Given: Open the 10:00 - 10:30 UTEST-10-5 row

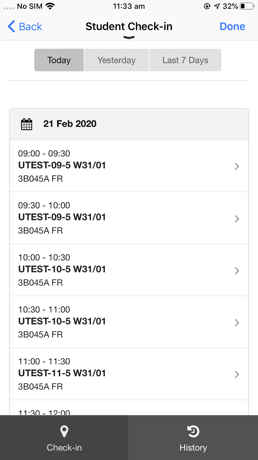Looking at the screenshot, I should tap(129, 270).
